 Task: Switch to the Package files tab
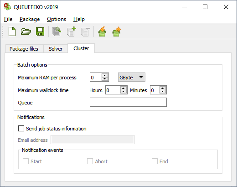[x=24, y=49]
